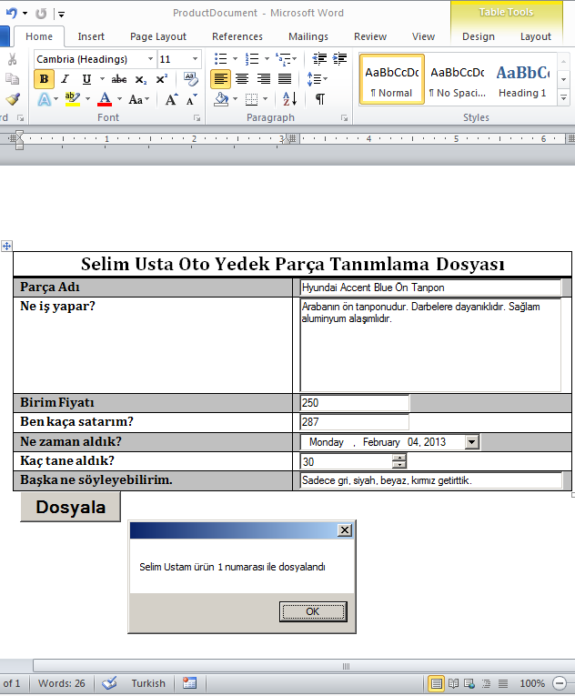Click the proofing check icon in status bar
The image size is (575, 696).
[109, 683]
